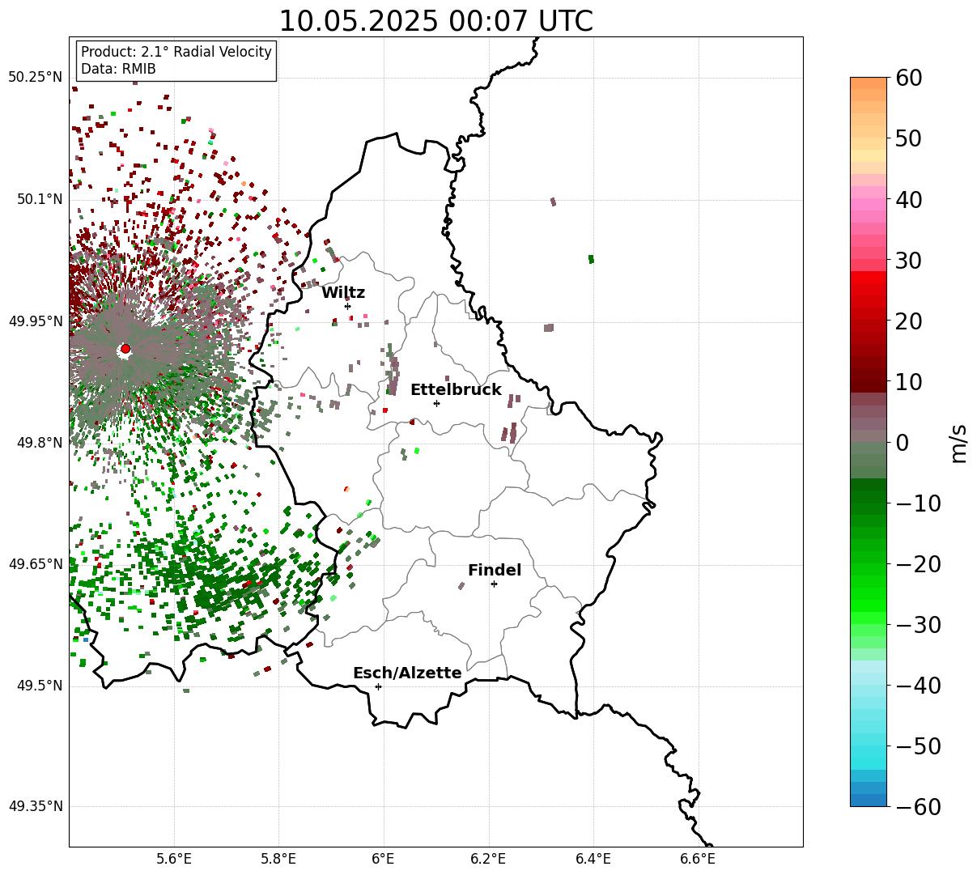The height and width of the screenshot is (875, 977).
Task: Click the 49.65°N latitude label
Action: pos(35,564)
